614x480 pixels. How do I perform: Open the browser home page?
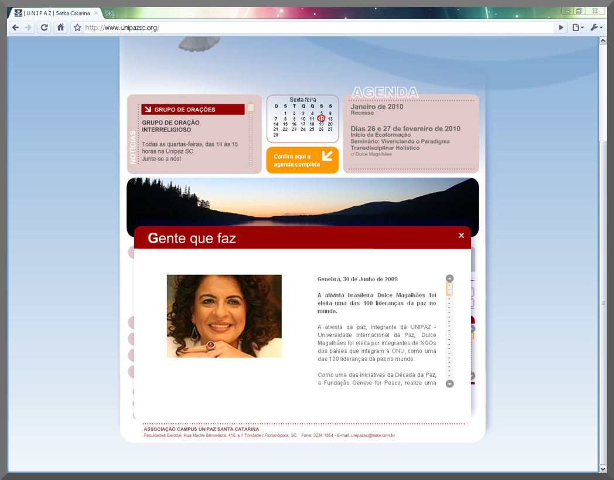[x=61, y=28]
